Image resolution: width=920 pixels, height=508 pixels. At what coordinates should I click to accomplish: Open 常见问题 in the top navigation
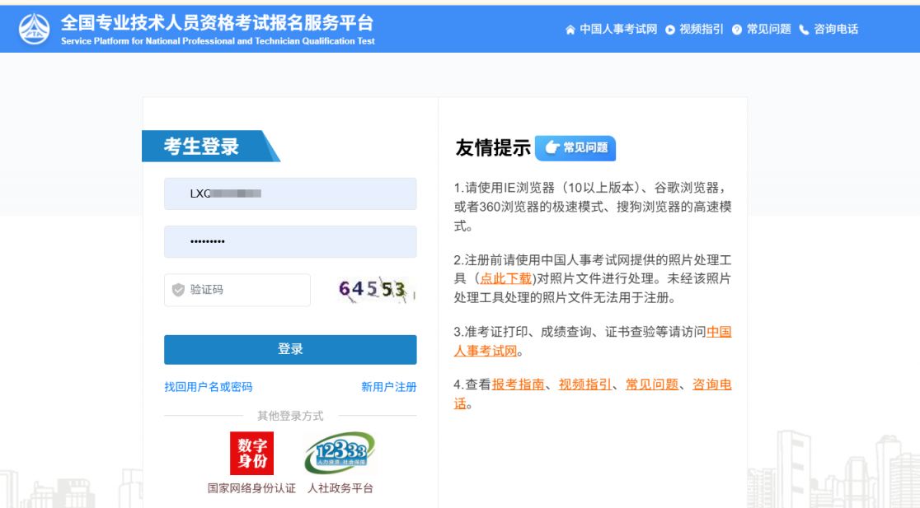tap(761, 30)
